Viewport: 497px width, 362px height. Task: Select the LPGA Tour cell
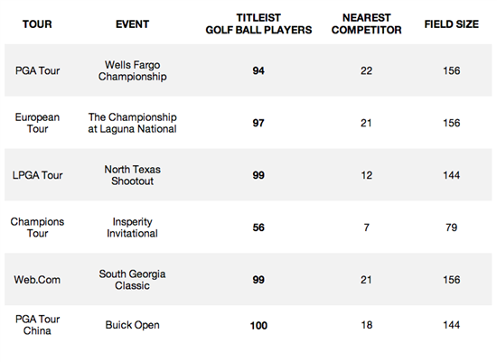(x=37, y=175)
